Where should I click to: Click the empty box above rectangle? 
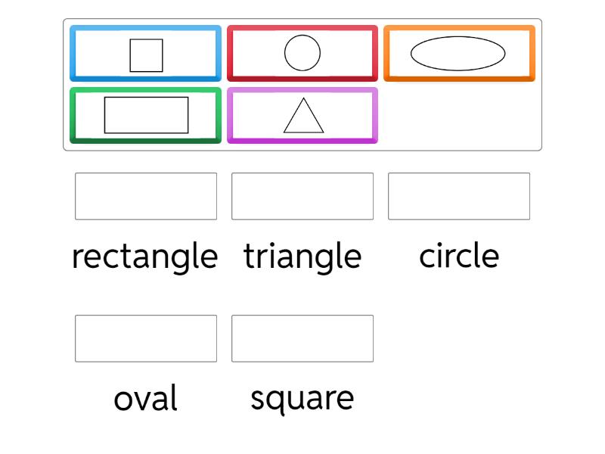[x=145, y=197]
